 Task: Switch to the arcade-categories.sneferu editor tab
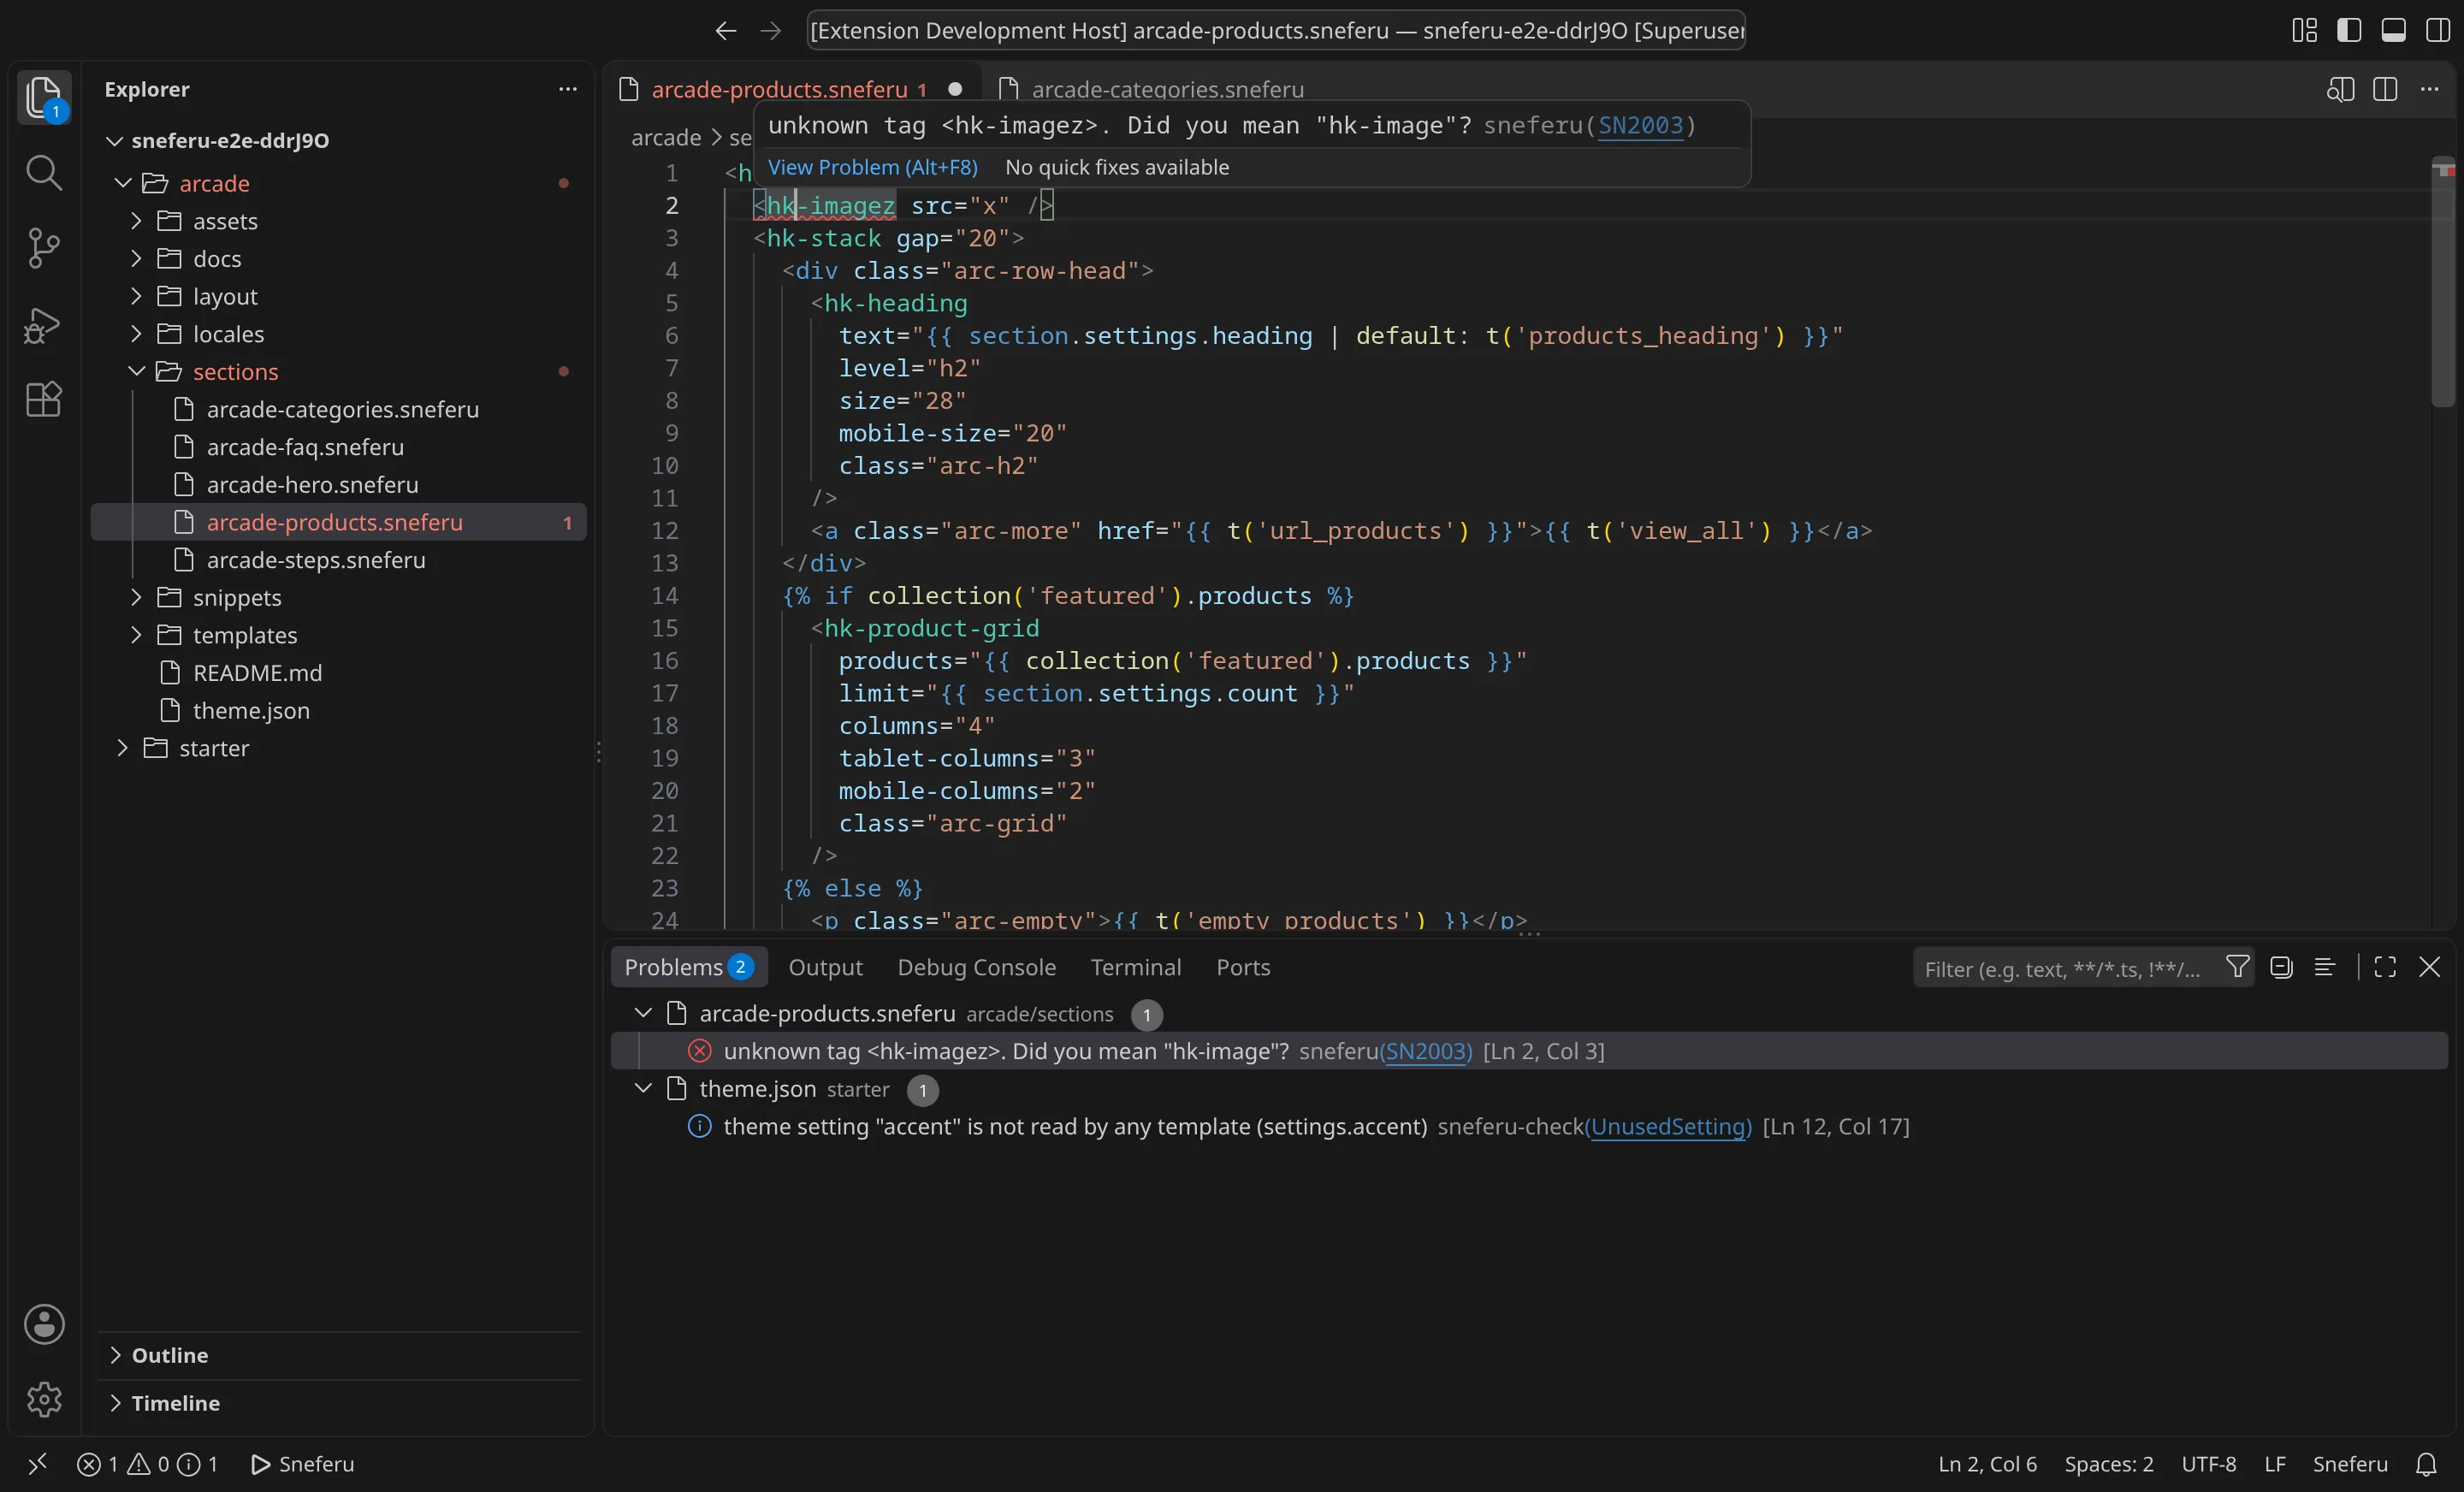pyautogui.click(x=1167, y=89)
